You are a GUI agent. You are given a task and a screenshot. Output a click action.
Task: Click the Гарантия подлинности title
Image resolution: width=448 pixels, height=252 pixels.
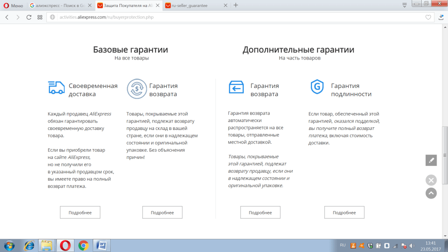[351, 90]
